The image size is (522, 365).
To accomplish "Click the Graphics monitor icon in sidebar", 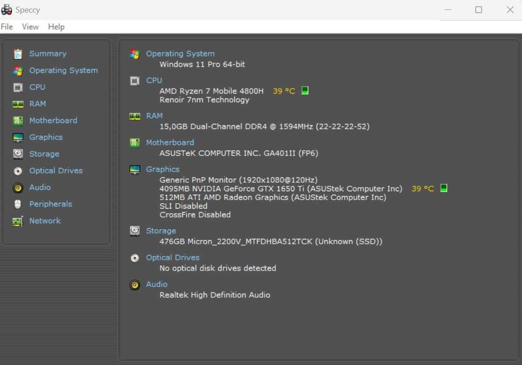I will [18, 138].
